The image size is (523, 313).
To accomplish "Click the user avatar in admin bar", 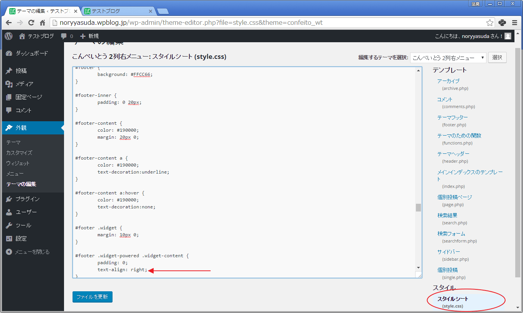I will click(507, 36).
